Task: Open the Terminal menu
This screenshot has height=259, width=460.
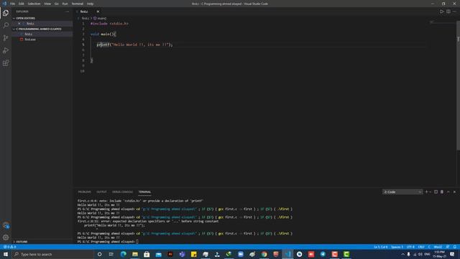Action: [78, 4]
